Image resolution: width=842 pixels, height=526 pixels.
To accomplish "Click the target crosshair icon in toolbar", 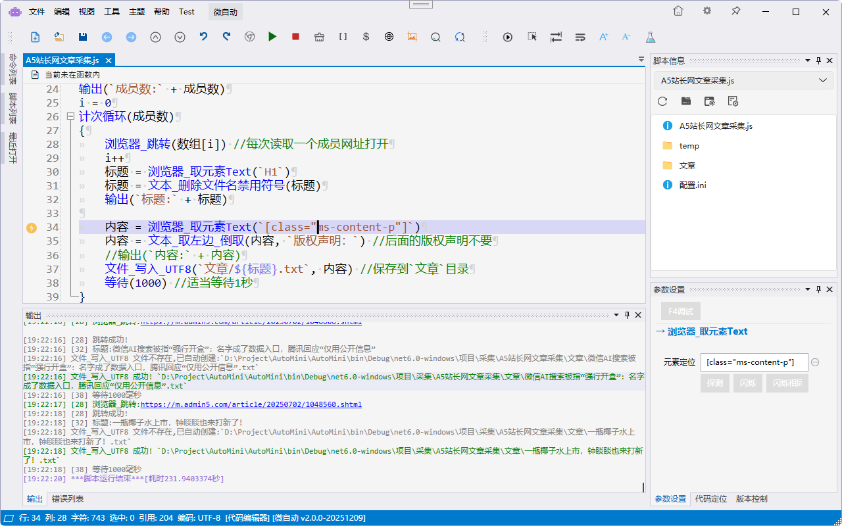I will (389, 37).
